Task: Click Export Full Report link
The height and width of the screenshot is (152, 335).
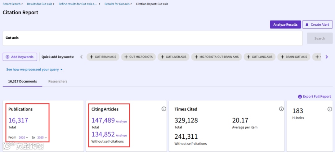Action: tap(317, 96)
